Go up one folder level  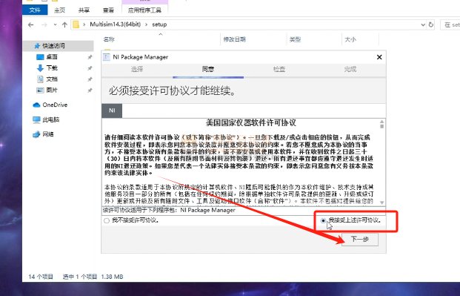[64, 25]
